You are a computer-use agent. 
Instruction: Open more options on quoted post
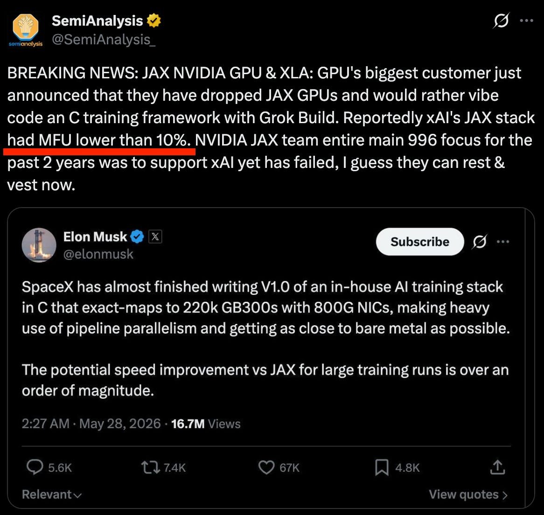click(x=503, y=242)
